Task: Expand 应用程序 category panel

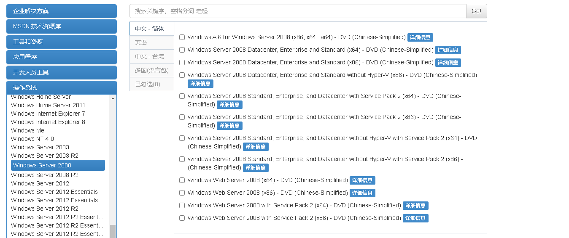Action: pyautogui.click(x=62, y=57)
